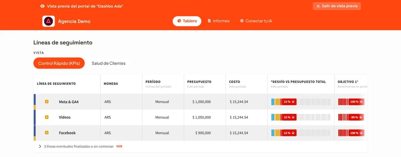Click the OBJETIVO 1 column header

click(348, 82)
